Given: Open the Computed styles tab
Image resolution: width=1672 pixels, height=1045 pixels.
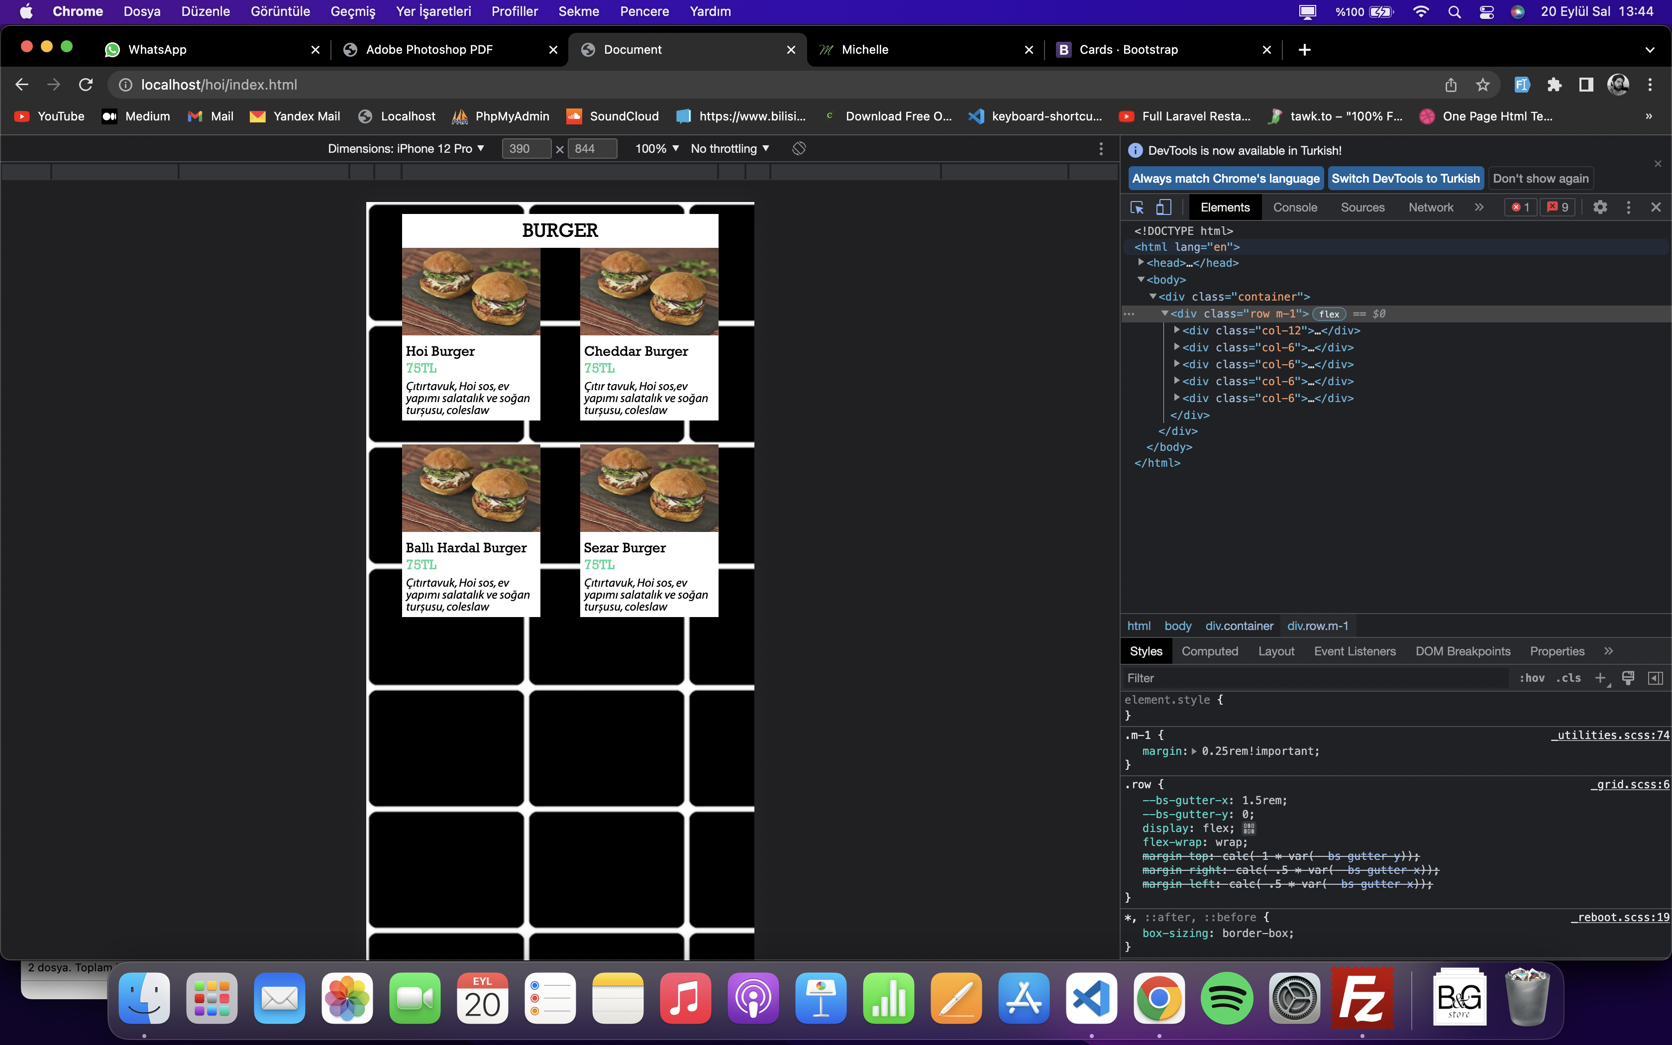Looking at the screenshot, I should pyautogui.click(x=1209, y=651).
